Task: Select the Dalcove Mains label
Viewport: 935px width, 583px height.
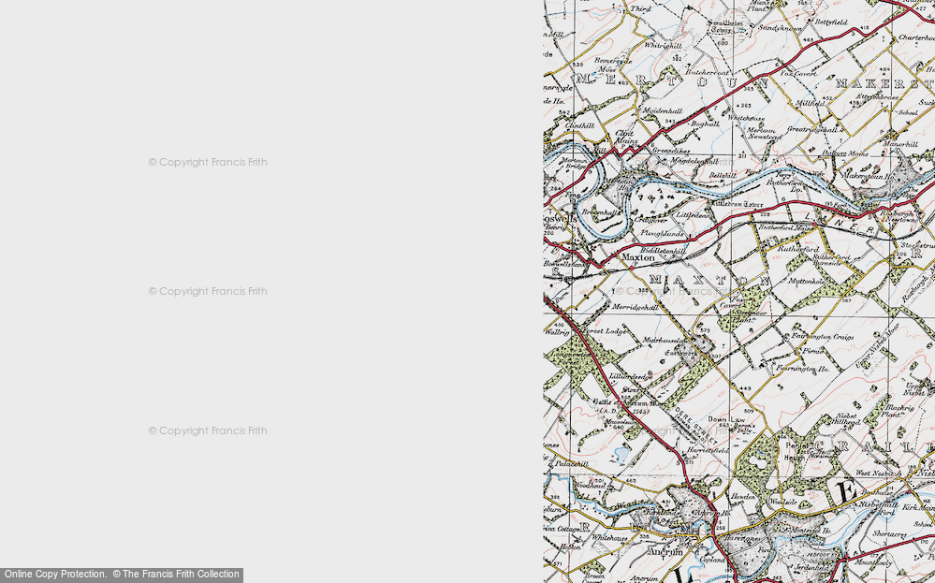Action: pos(846,153)
